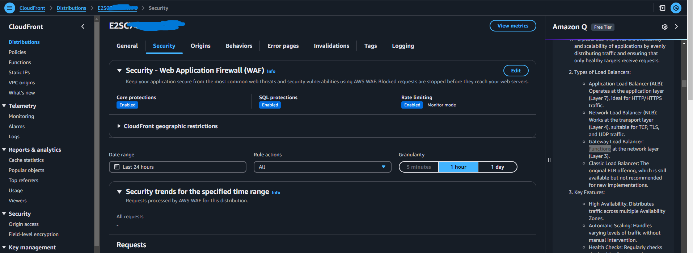Open Popular objects report
The height and width of the screenshot is (253, 693).
pos(26,170)
